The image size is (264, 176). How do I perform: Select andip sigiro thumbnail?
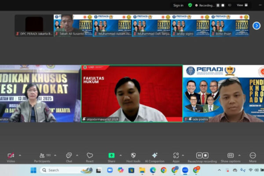tap(190, 26)
